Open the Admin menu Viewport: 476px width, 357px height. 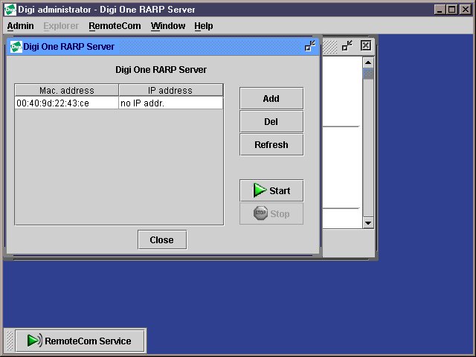click(20, 26)
